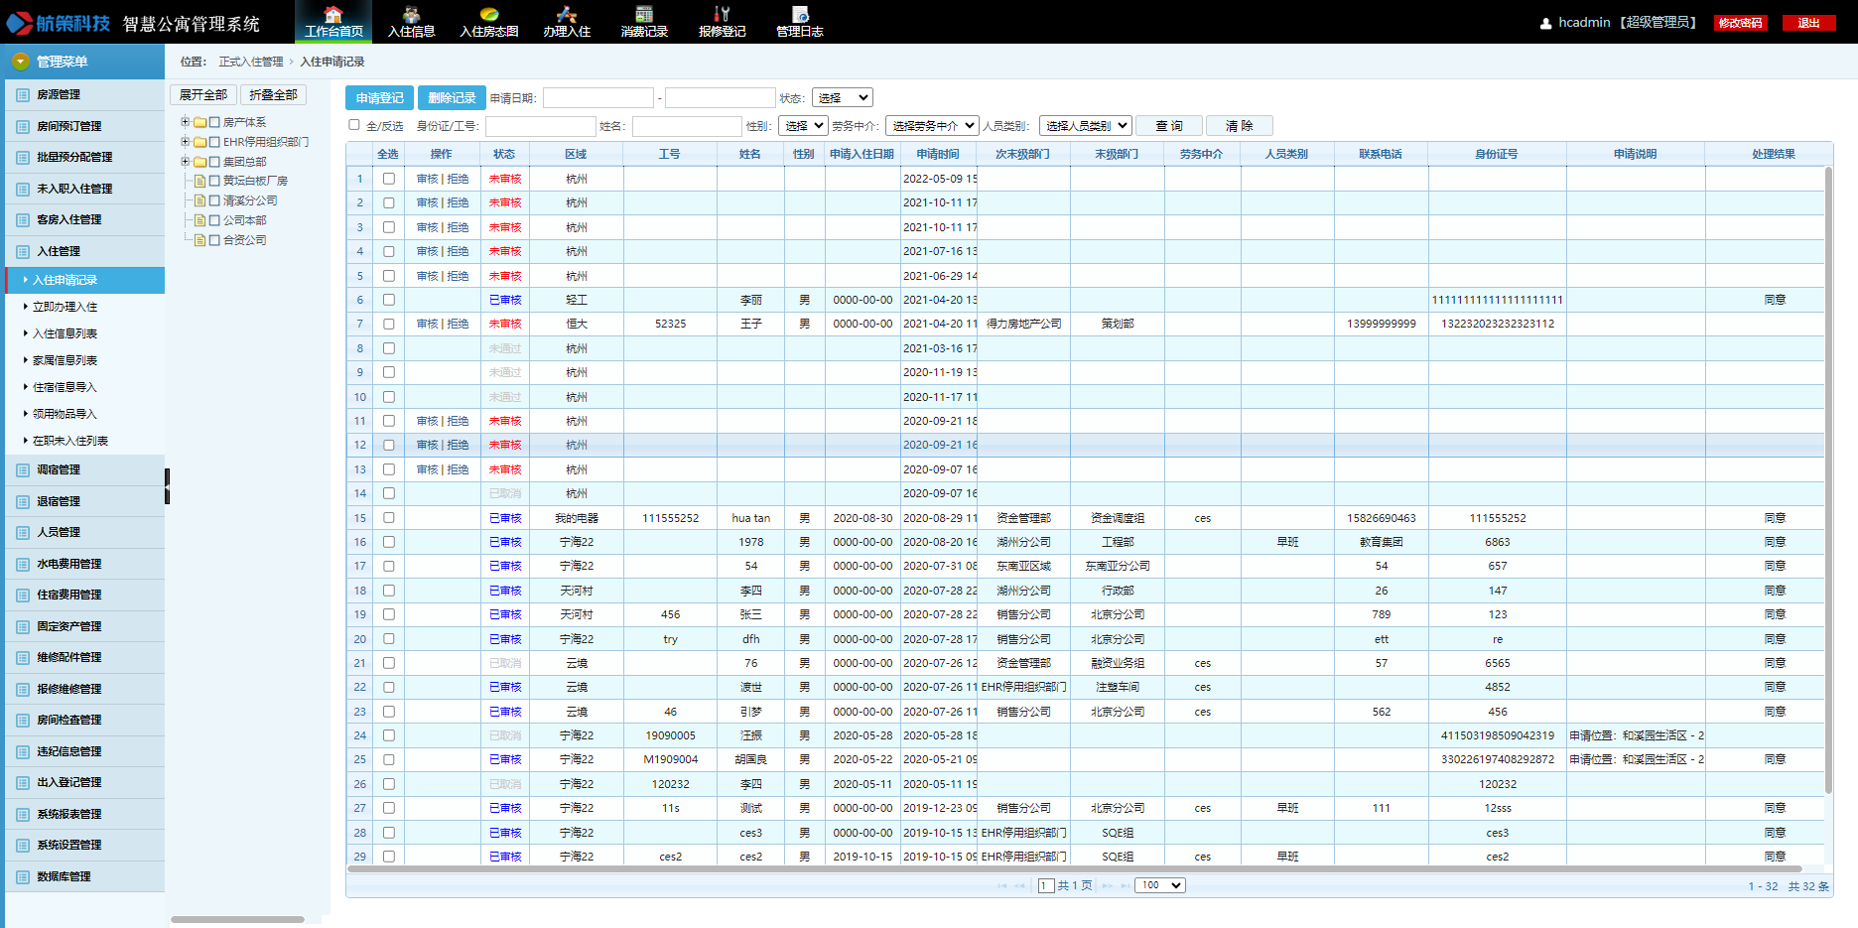Open the 管理日志 document icon
The image size is (1858, 928).
tap(800, 14)
